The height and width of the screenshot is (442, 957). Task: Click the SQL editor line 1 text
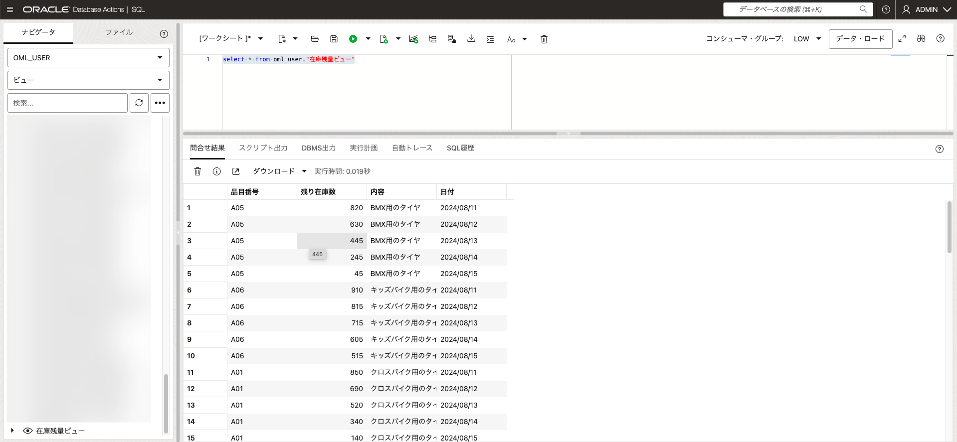tap(289, 59)
